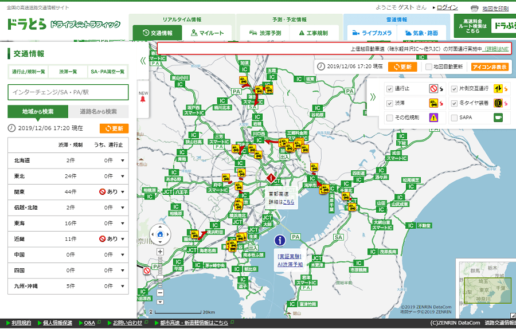Open the 工事規制 tab
The image size is (516, 329).
[314, 33]
